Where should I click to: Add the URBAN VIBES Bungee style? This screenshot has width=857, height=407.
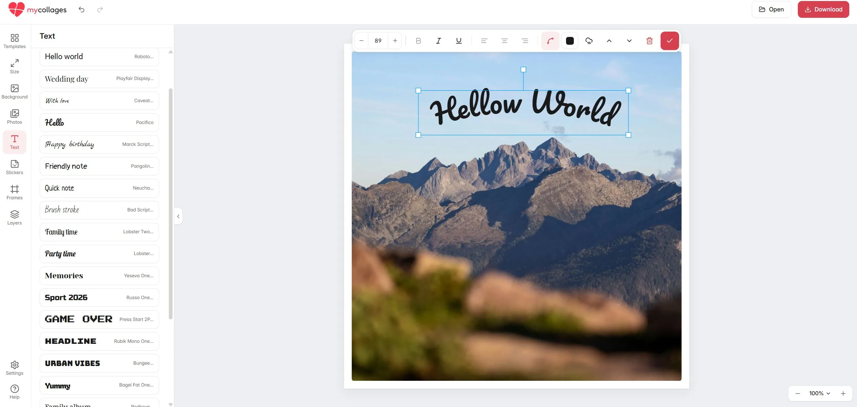[99, 363]
